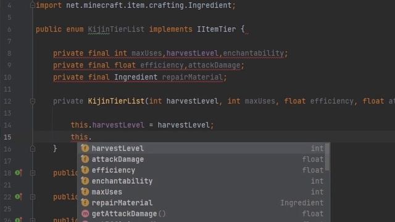Click line number 8 in gutter
The width and height of the screenshot is (395, 222).
click(x=9, y=54)
